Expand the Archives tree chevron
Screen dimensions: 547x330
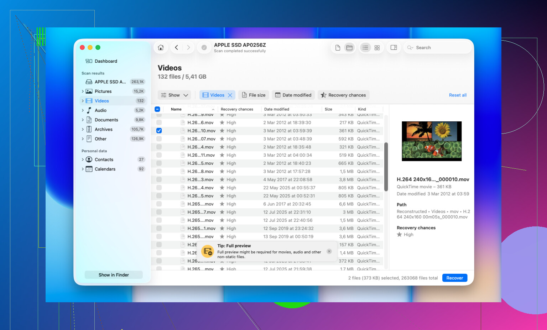point(83,130)
